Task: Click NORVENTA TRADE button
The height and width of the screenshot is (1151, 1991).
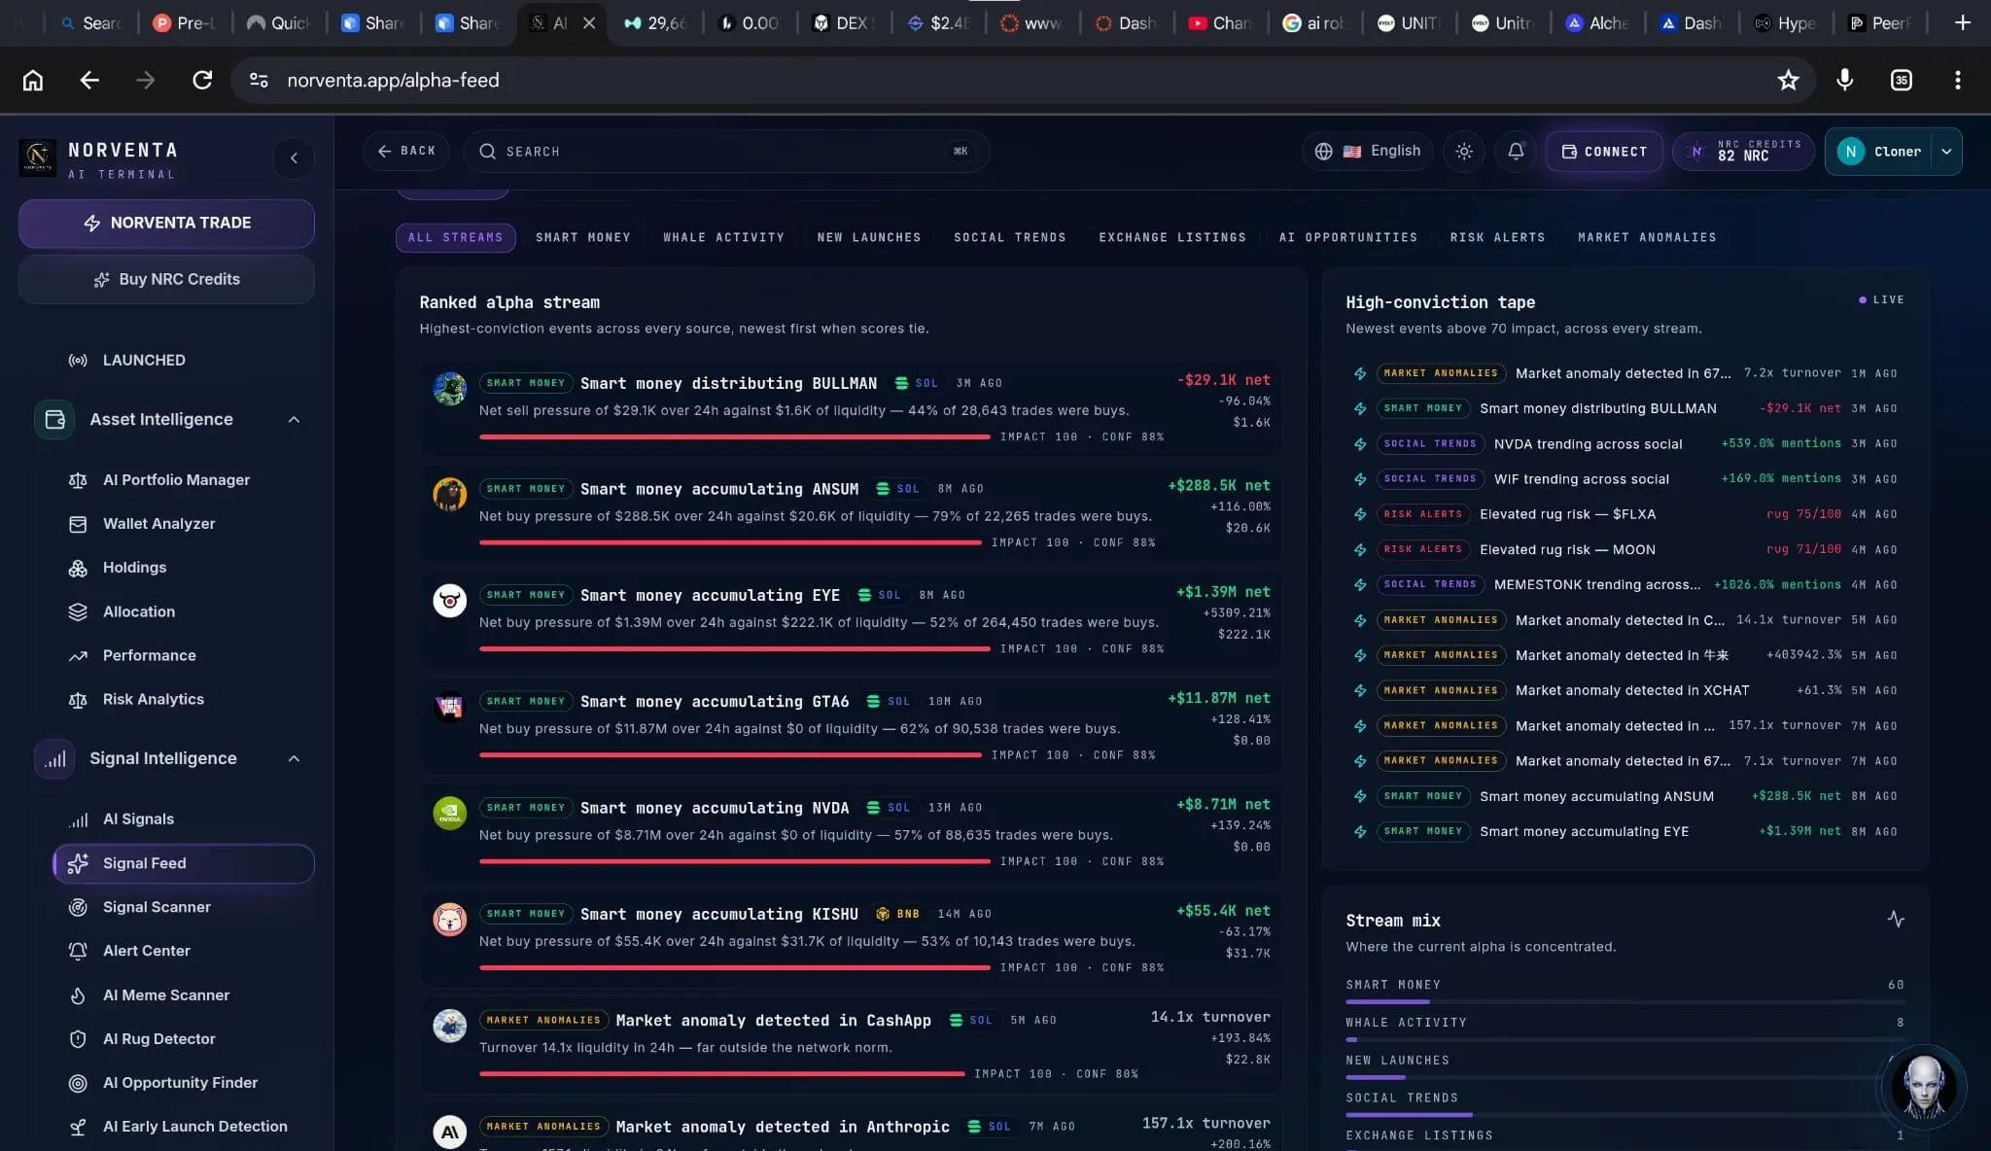Action: [x=166, y=224]
